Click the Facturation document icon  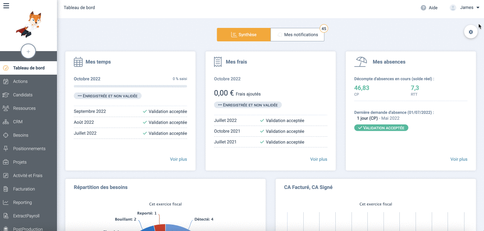(6, 189)
